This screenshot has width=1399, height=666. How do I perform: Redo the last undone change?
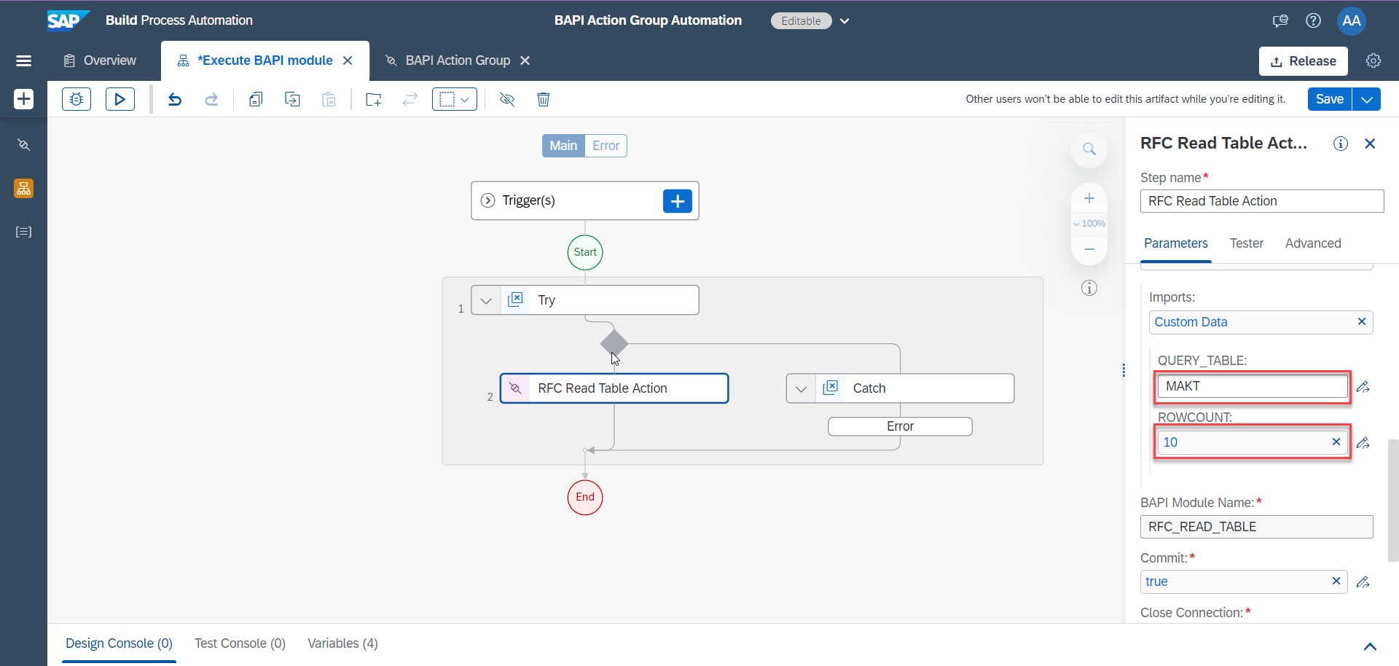coord(211,99)
